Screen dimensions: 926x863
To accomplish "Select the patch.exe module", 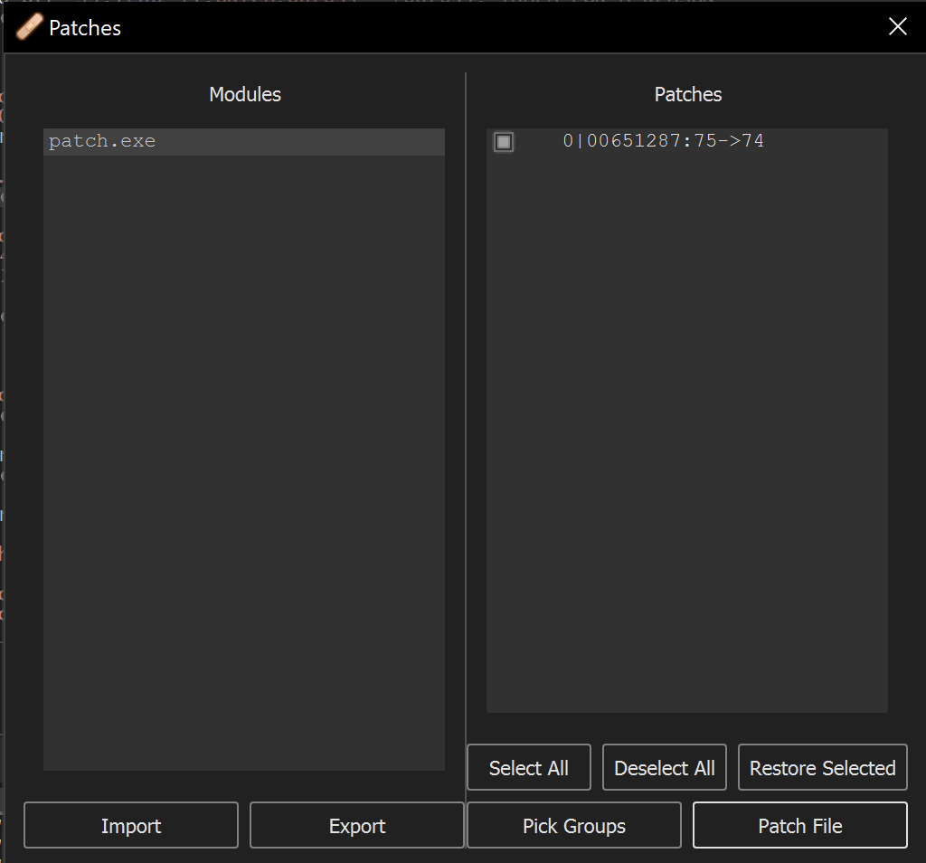I will pos(244,142).
